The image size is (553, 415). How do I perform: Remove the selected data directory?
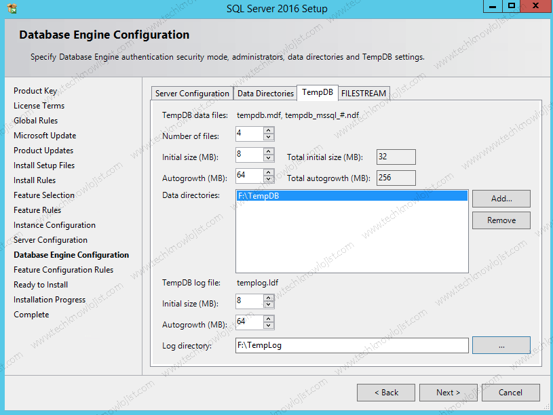click(501, 220)
